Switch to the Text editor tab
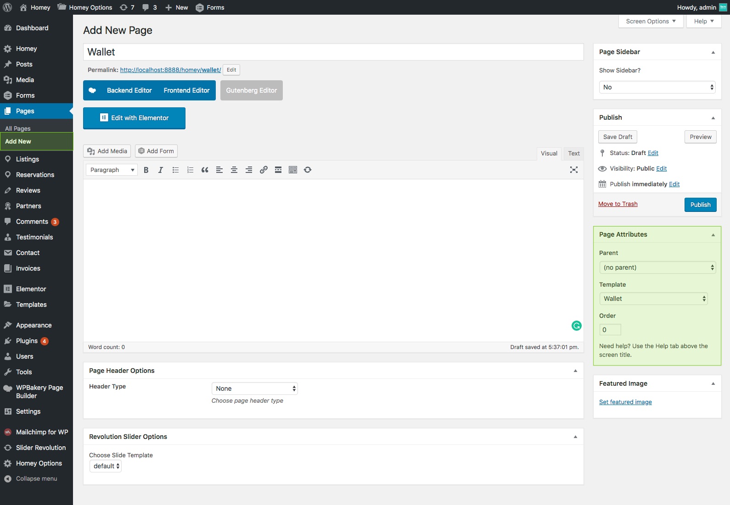 (574, 154)
